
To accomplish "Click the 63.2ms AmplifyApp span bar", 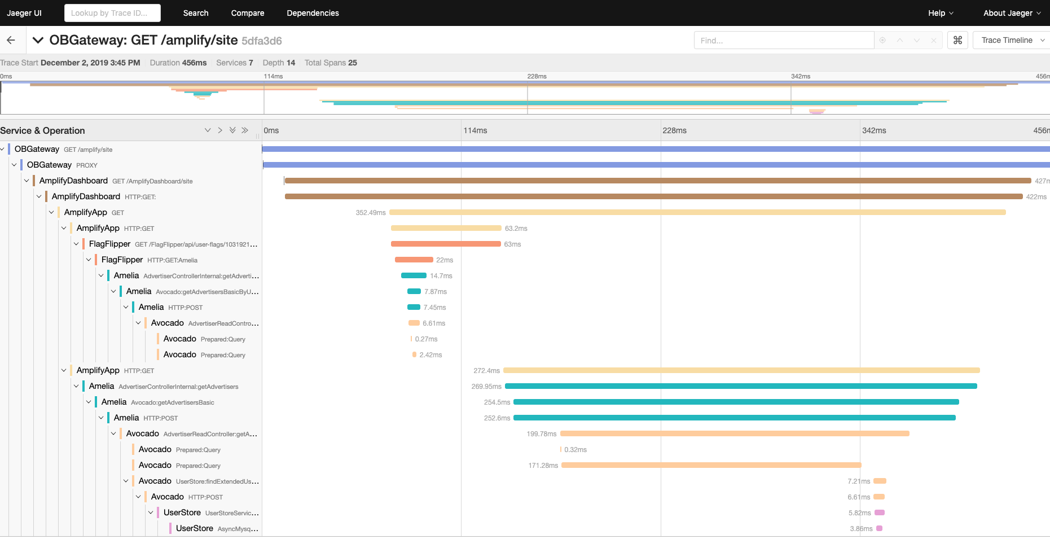I will (x=446, y=228).
